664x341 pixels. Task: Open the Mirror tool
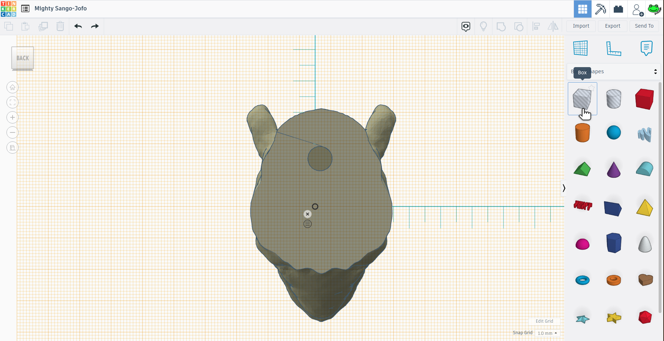click(x=553, y=26)
